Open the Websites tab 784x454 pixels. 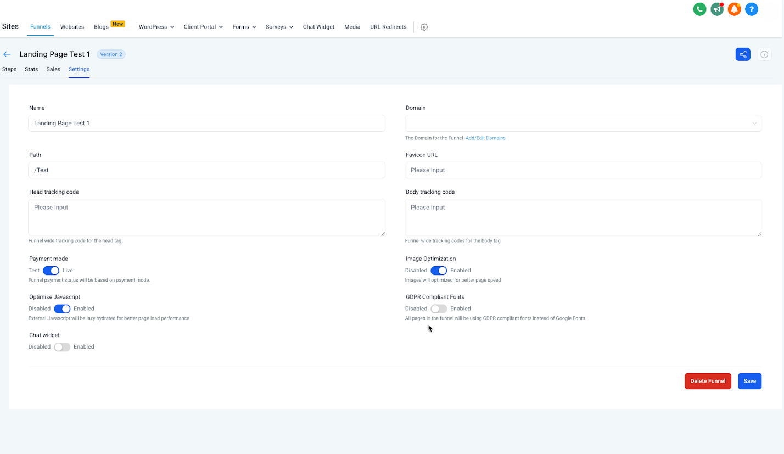coord(72,27)
